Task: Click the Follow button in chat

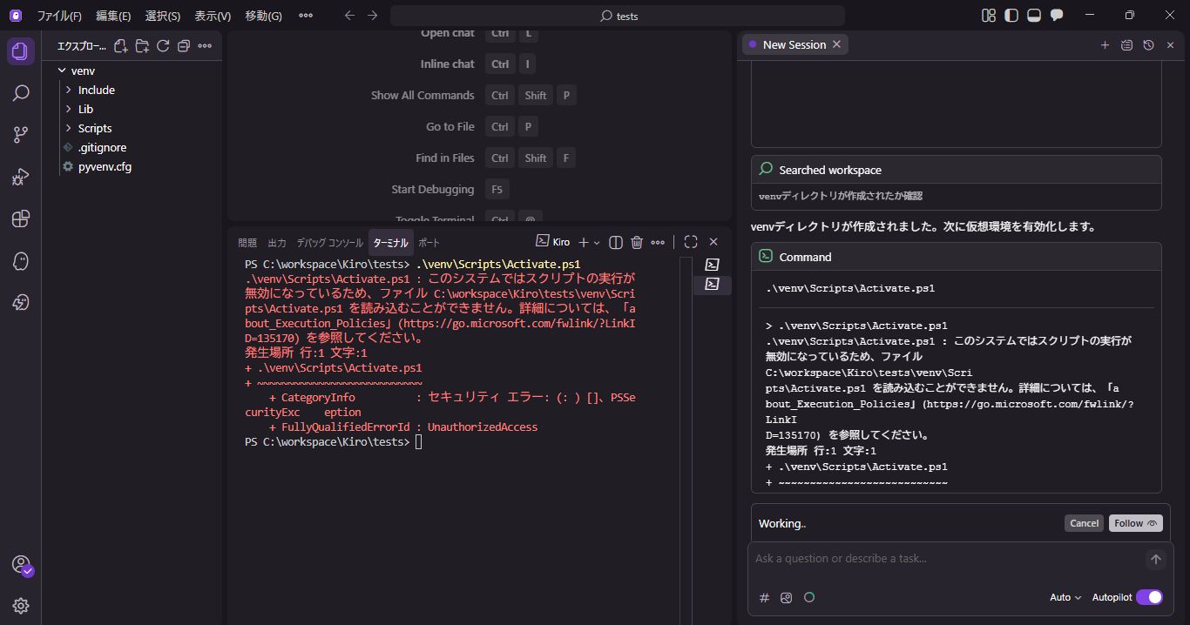Action: 1135,522
